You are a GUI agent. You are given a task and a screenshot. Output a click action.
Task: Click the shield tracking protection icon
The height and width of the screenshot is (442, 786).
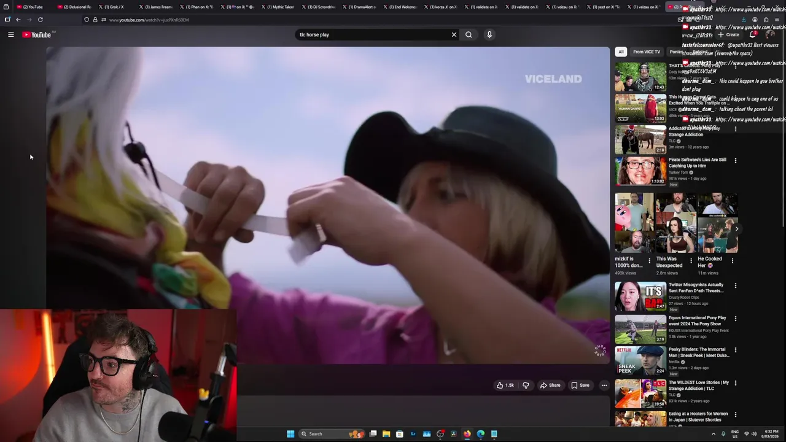pos(87,20)
